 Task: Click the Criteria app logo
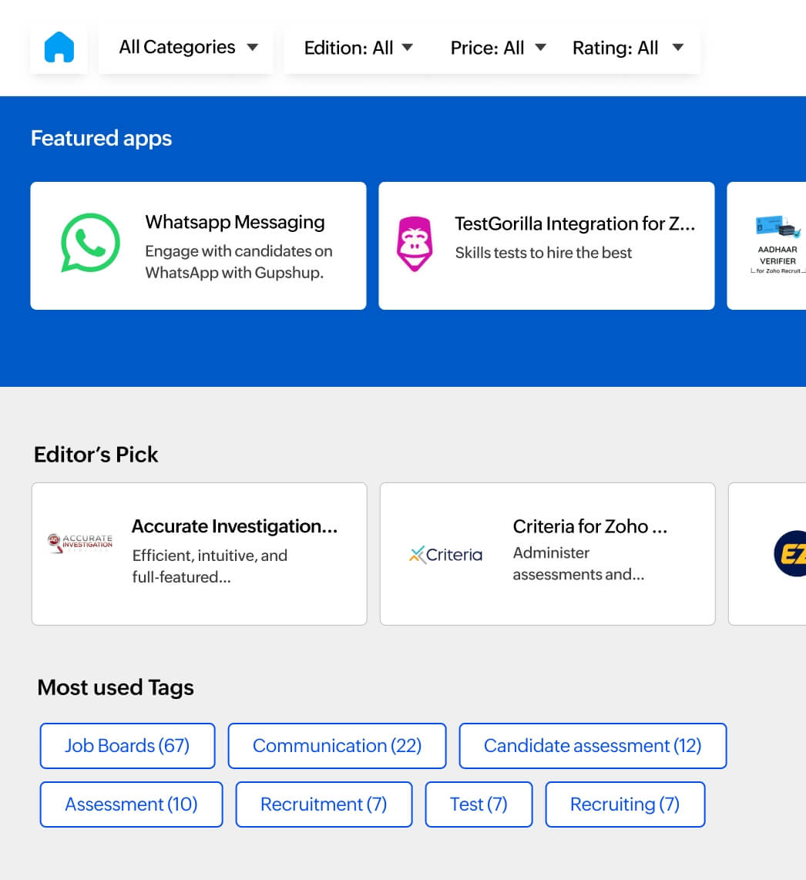tap(445, 553)
